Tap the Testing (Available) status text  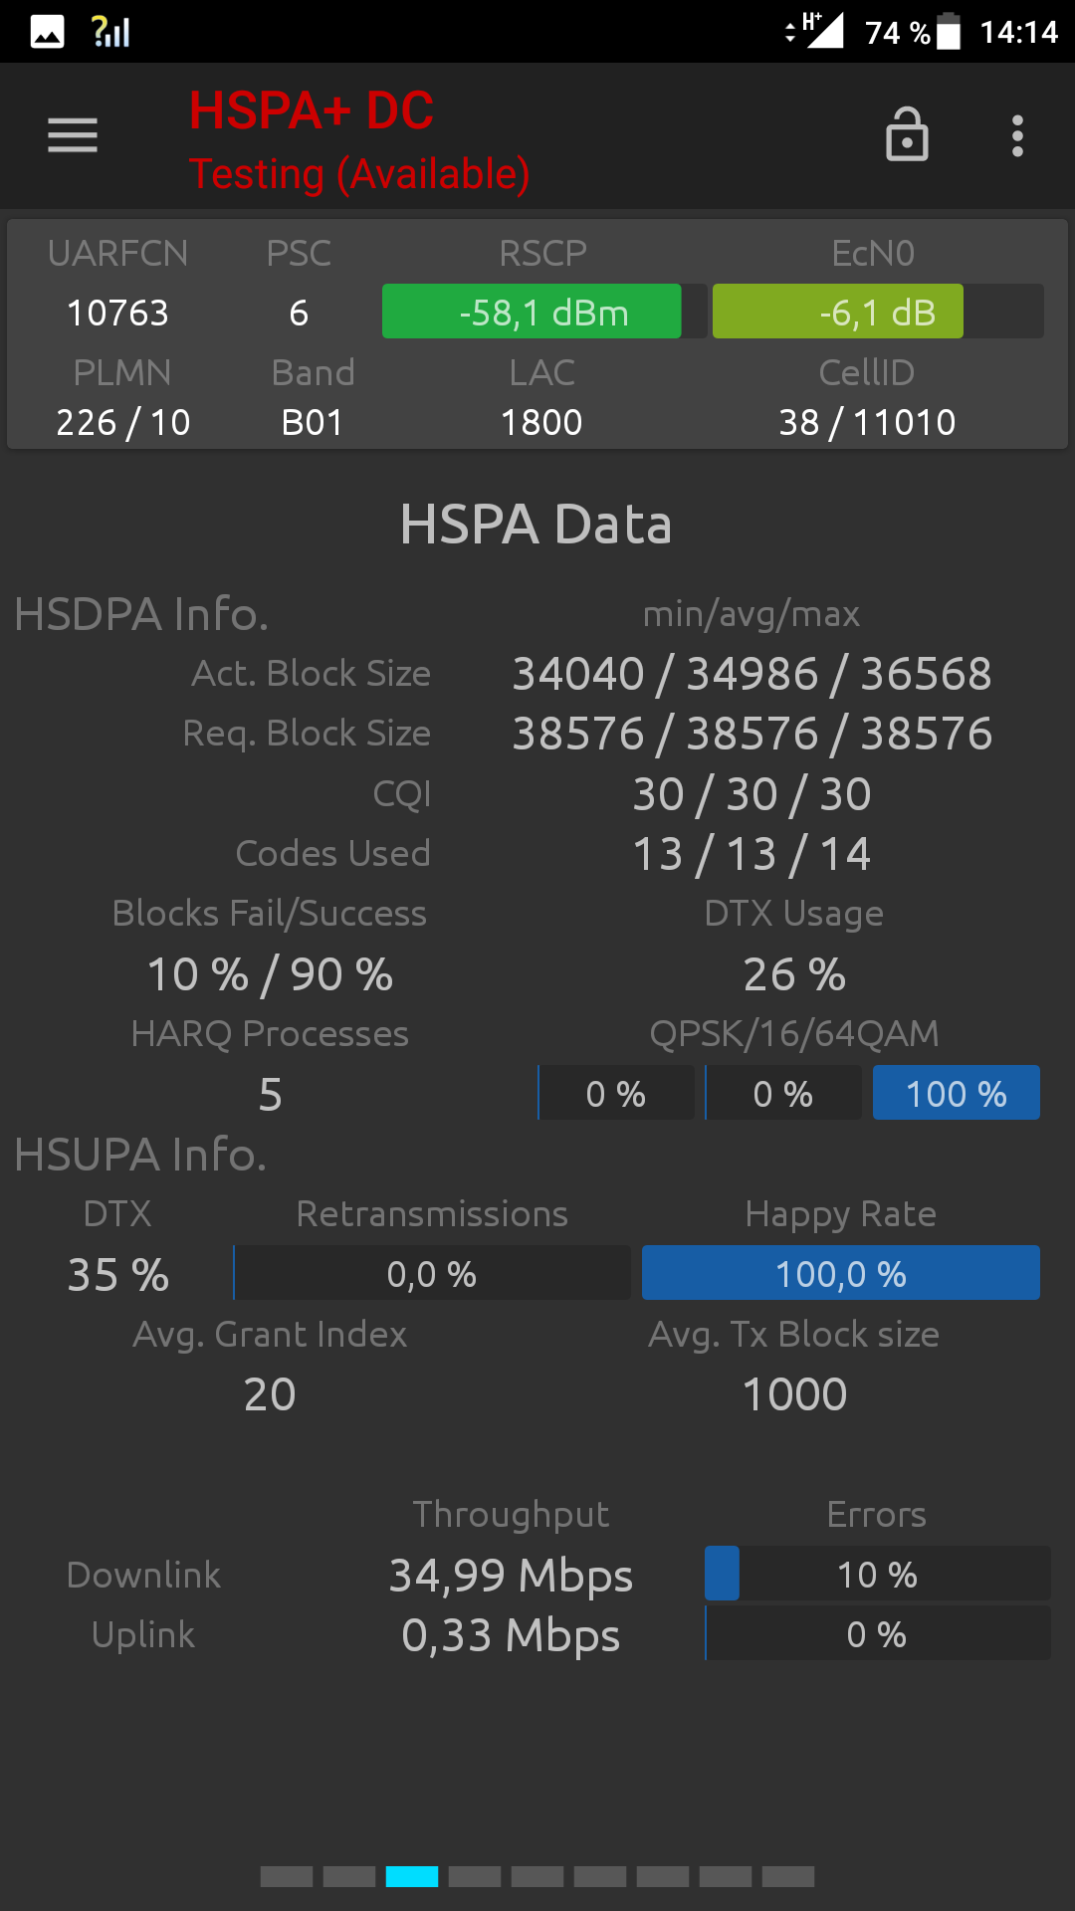coord(359,174)
